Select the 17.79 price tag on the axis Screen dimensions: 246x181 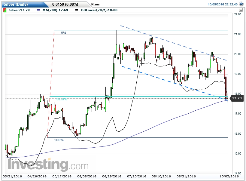click(x=237, y=98)
